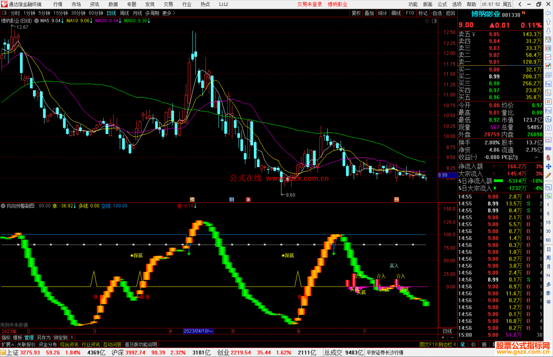The width and height of the screenshot is (553, 357).
Task: Open the RSI indicator icon
Action: [548, 149]
